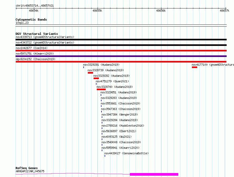Click the nsv4177100 red variant block
234x177 pixels.
click(x=195, y=67)
